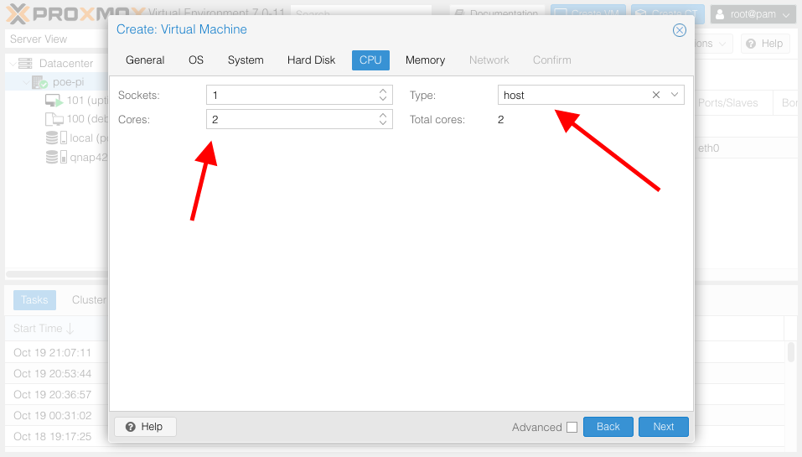
Task: Click the qnap42 storage icon
Action: click(x=54, y=157)
